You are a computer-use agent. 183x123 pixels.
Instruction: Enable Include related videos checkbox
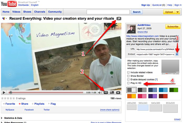click(128, 72)
